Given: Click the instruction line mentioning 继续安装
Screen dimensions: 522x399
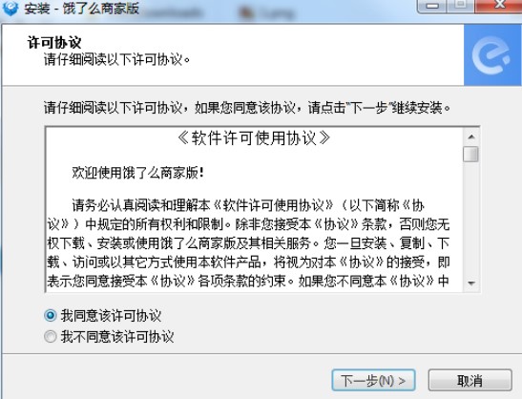Looking at the screenshot, I should 248,108.
